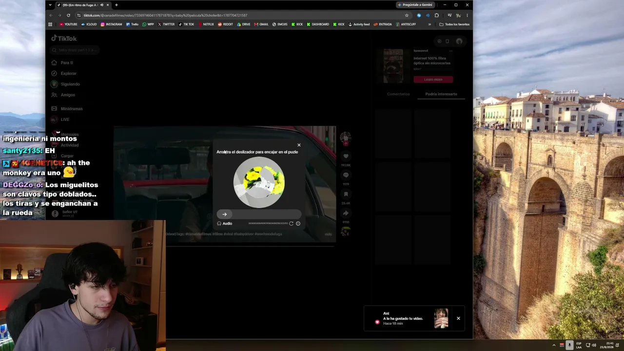Open Amigos in TikTok sidebar
Viewport: 624px width, 351px height.
coord(63,95)
